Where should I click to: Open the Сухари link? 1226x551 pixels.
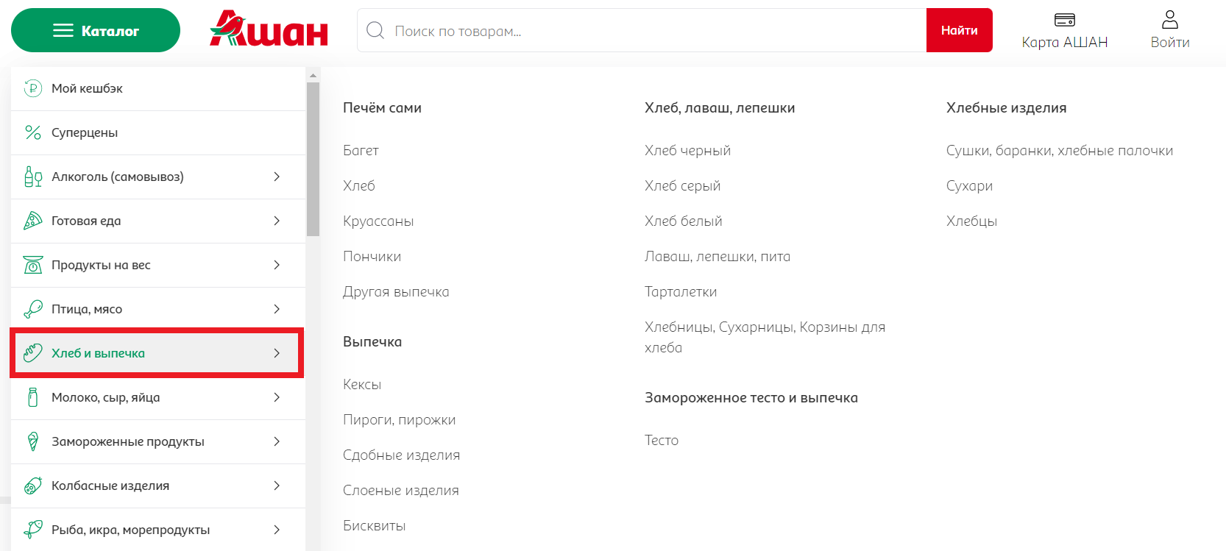click(969, 185)
